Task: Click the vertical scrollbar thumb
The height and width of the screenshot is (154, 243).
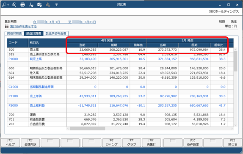Action: pos(235,61)
